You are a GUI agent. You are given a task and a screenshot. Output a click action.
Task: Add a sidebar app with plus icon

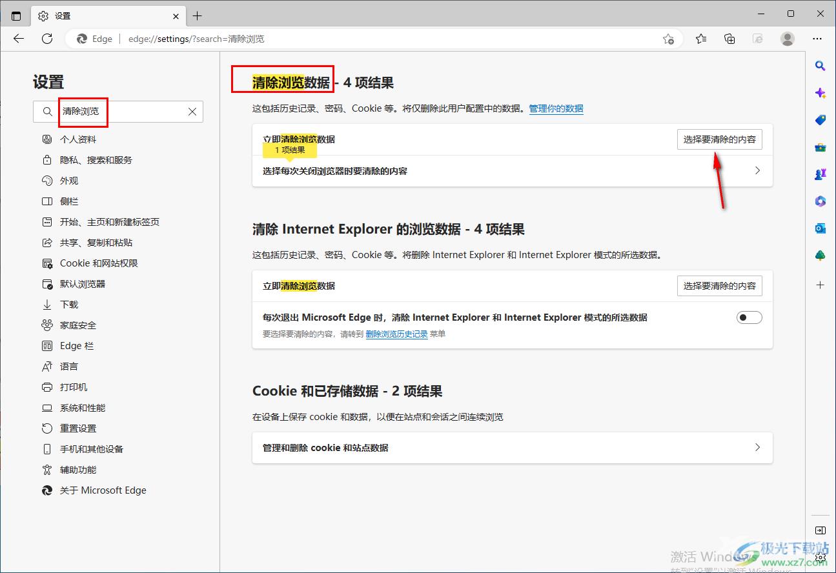(x=821, y=285)
